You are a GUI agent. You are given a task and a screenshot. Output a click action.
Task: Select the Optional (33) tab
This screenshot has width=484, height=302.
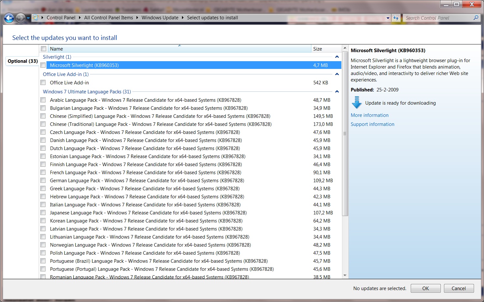pyautogui.click(x=23, y=61)
